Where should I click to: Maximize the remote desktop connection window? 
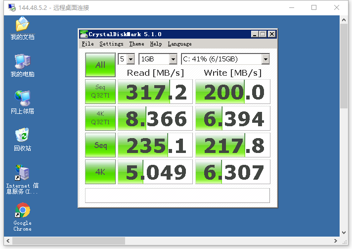pos(314,7)
